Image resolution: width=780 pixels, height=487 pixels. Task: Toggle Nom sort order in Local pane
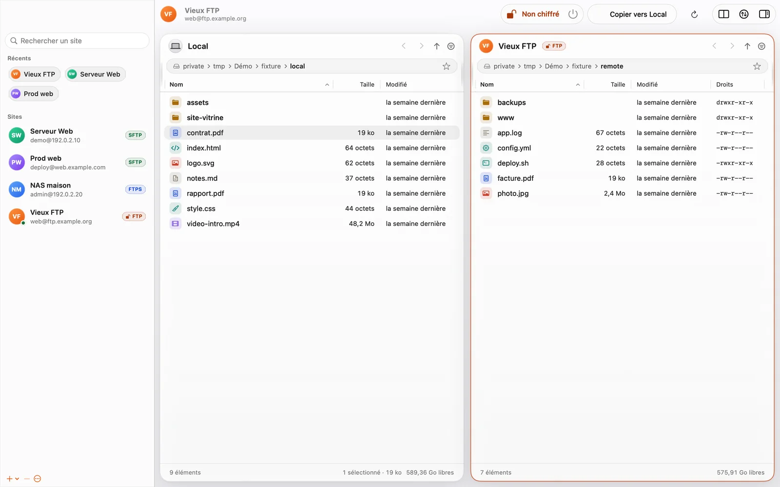249,85
